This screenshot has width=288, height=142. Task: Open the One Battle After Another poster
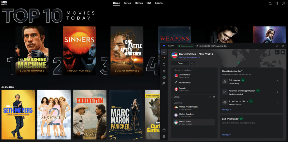(127, 51)
